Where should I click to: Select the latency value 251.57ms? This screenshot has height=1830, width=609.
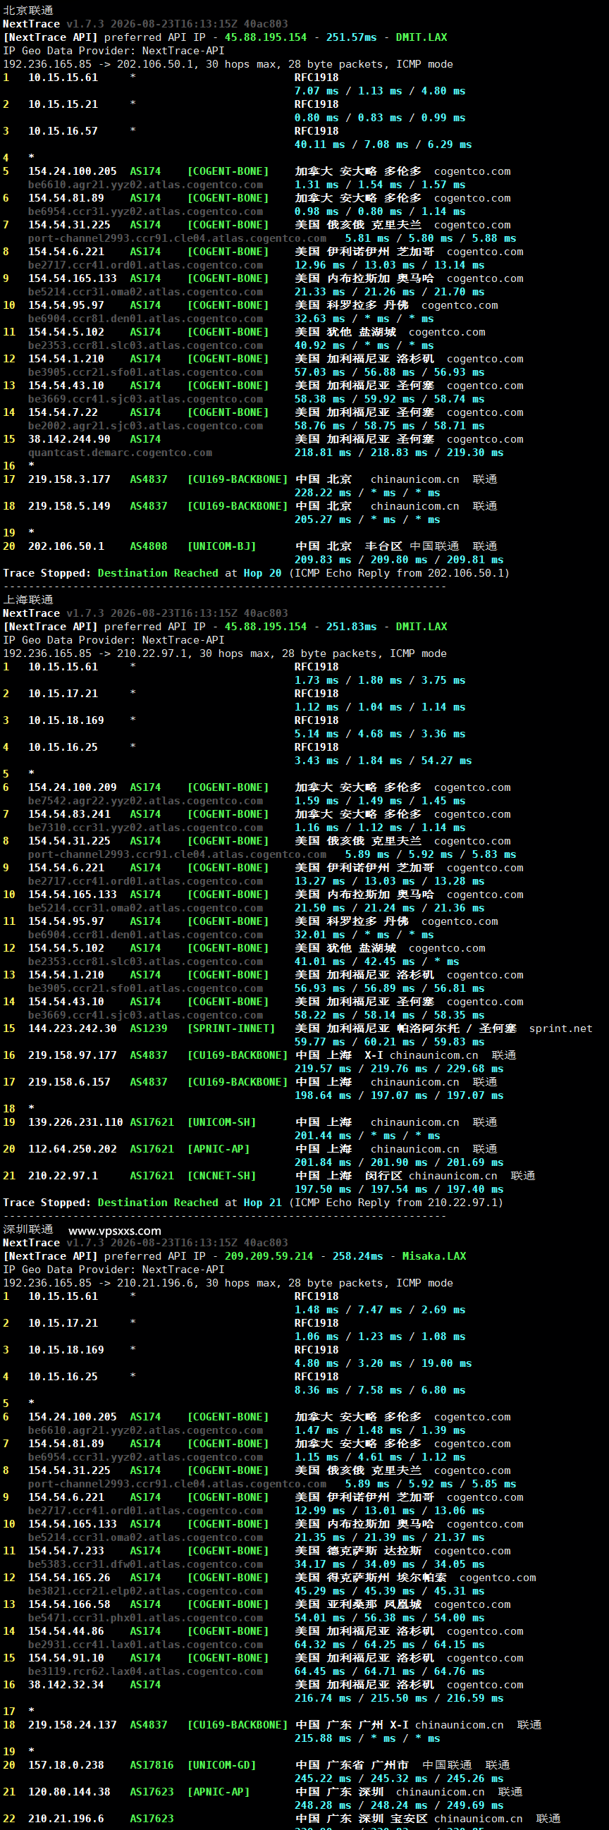(351, 37)
